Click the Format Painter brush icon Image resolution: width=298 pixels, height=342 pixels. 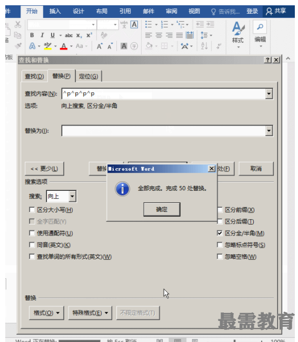click(x=18, y=46)
